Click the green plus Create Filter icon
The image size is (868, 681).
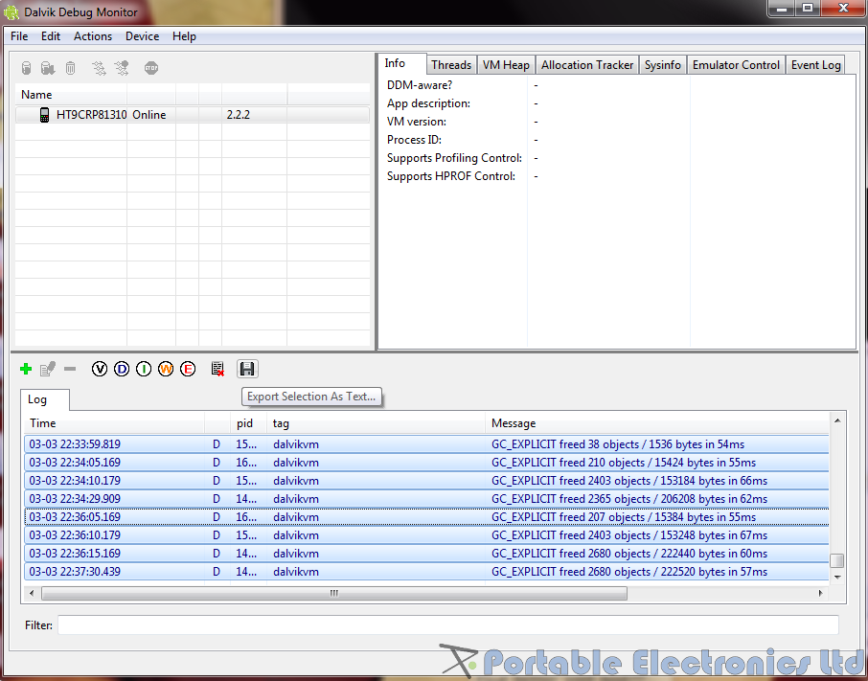pyautogui.click(x=26, y=369)
